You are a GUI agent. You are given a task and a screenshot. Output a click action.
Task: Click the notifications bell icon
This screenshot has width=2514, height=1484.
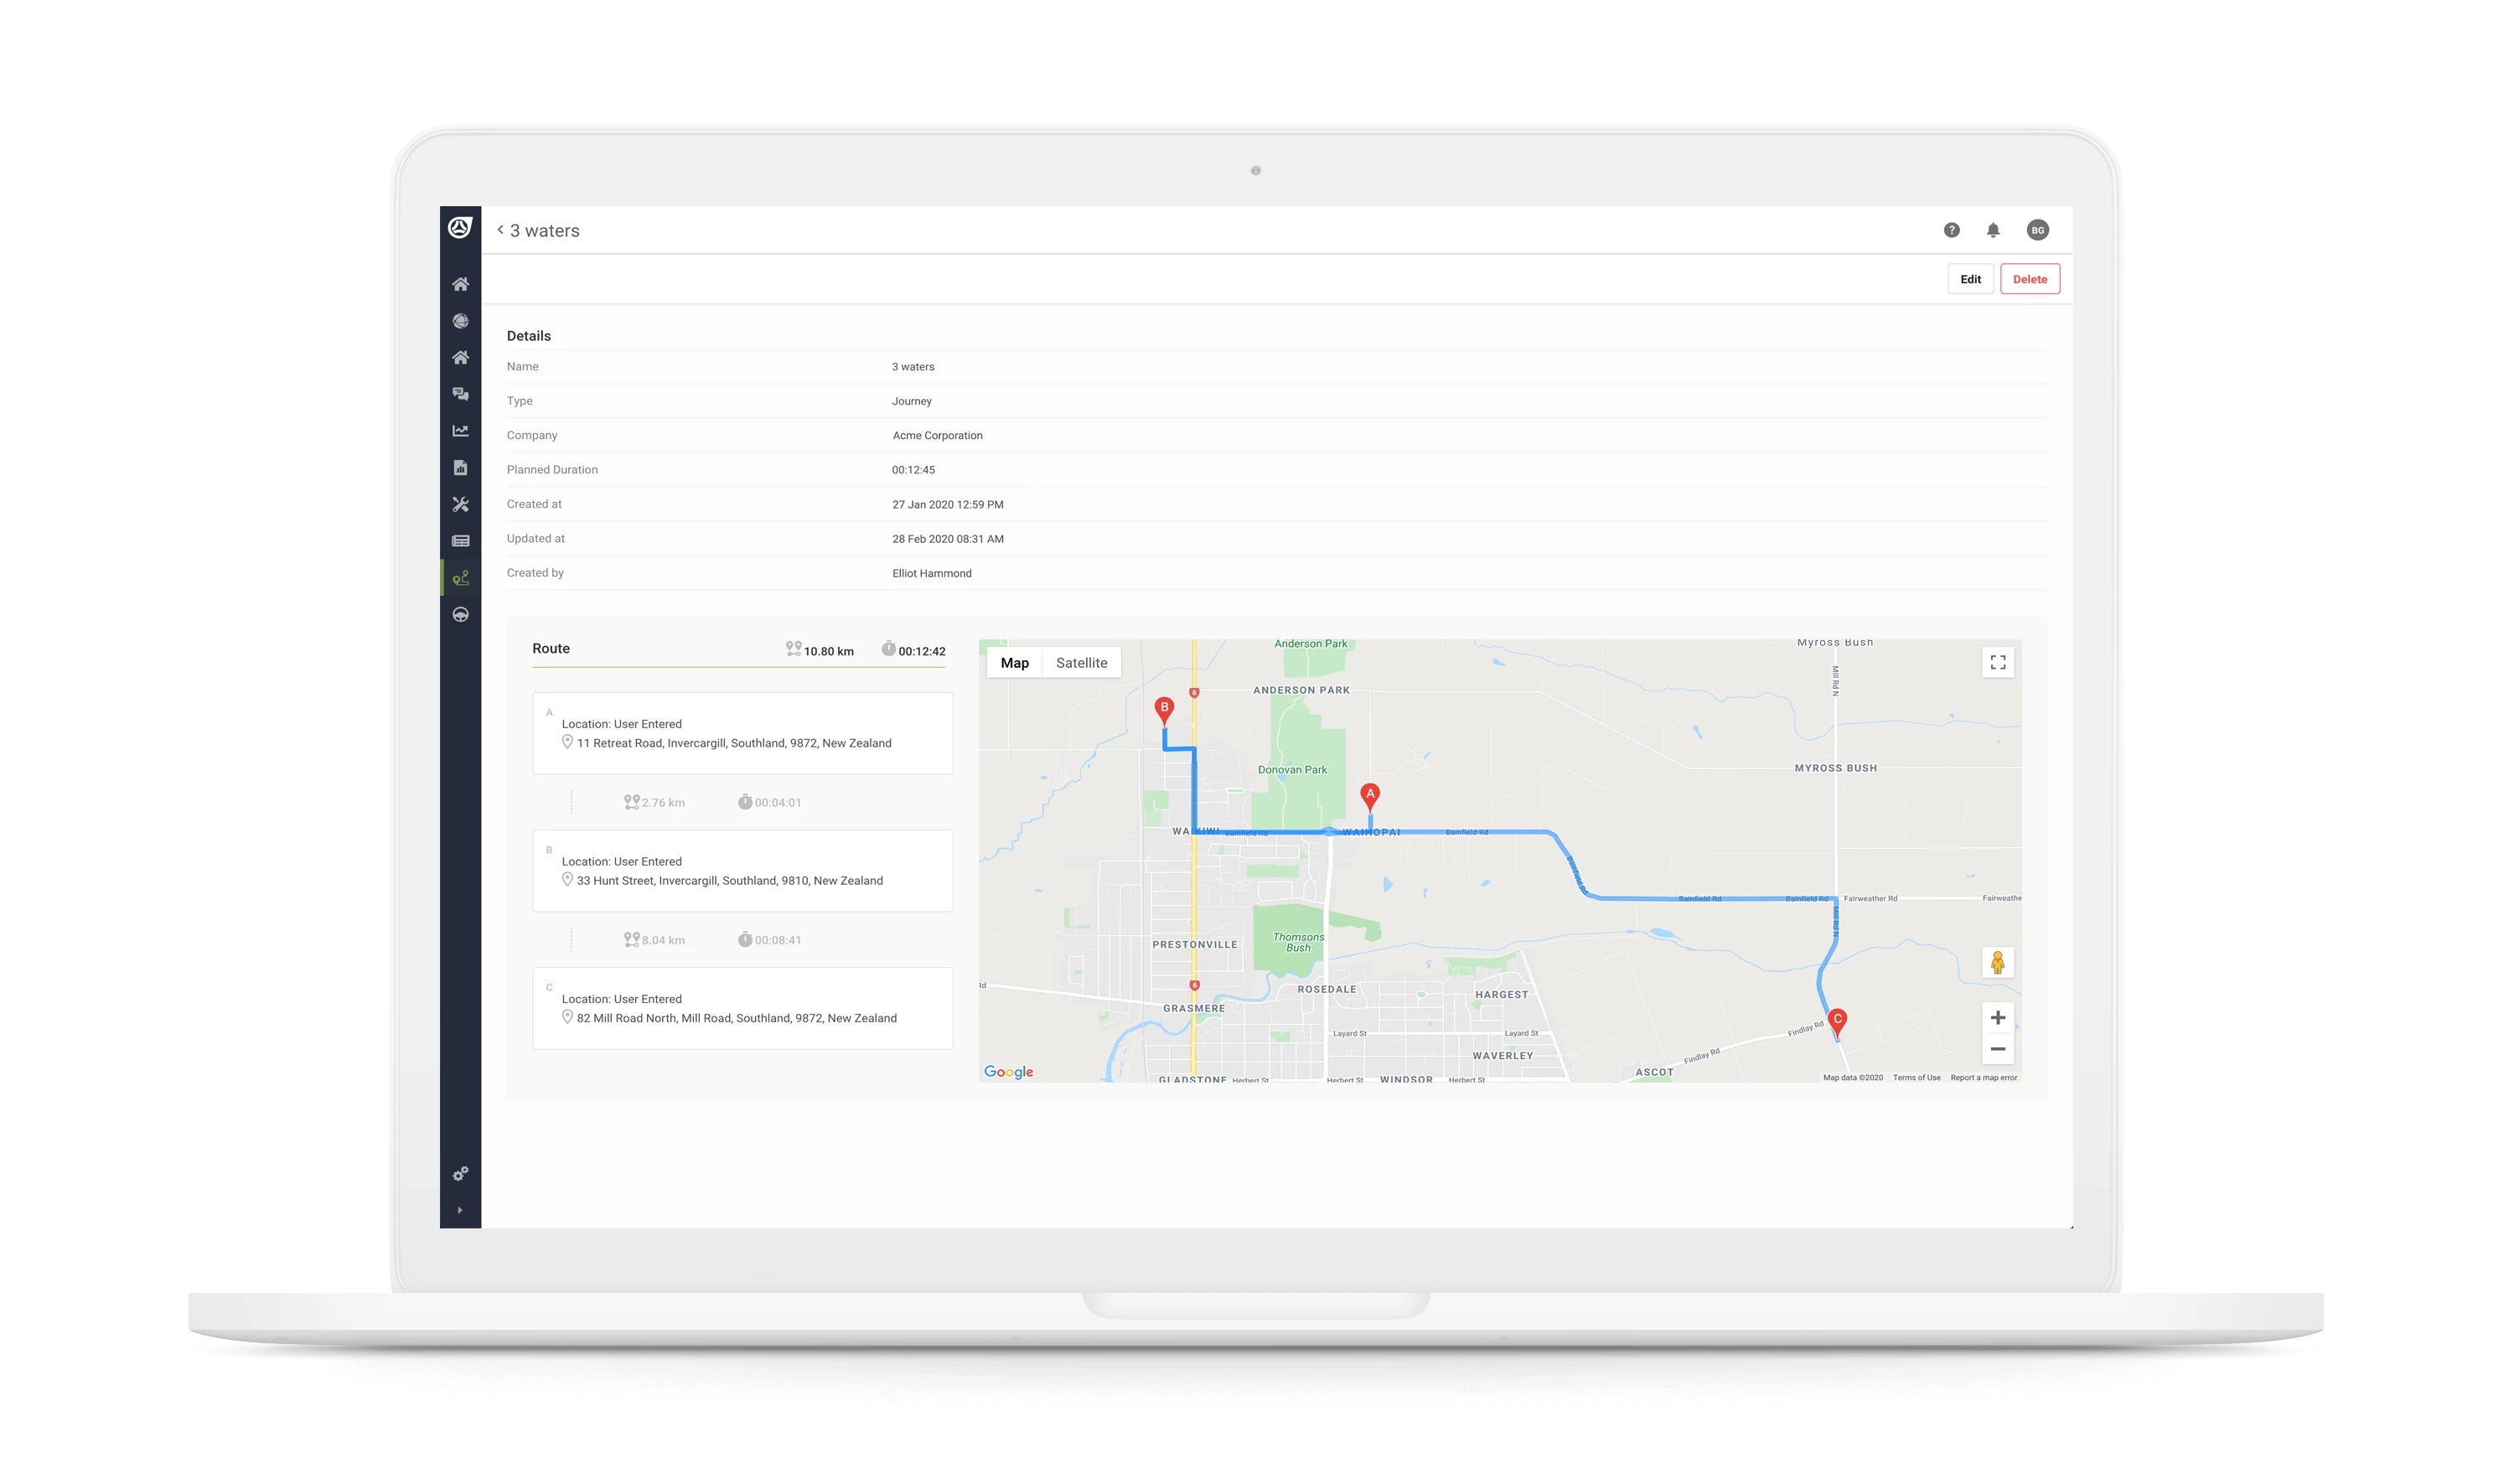[1993, 230]
